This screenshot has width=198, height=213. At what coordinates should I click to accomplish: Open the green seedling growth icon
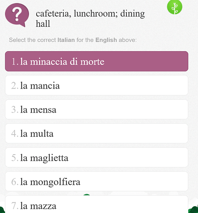pyautogui.click(x=175, y=7)
